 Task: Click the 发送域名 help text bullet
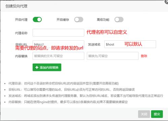pyautogui.click(x=86, y=96)
